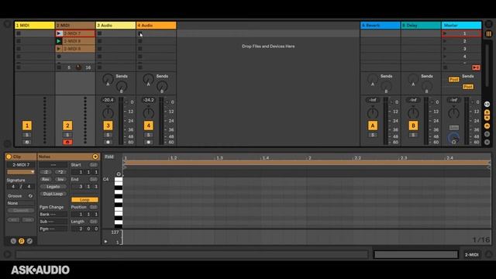Open the clip color dropdown
Viewport: 496px width, 279px height.
pyautogui.click(x=21, y=172)
